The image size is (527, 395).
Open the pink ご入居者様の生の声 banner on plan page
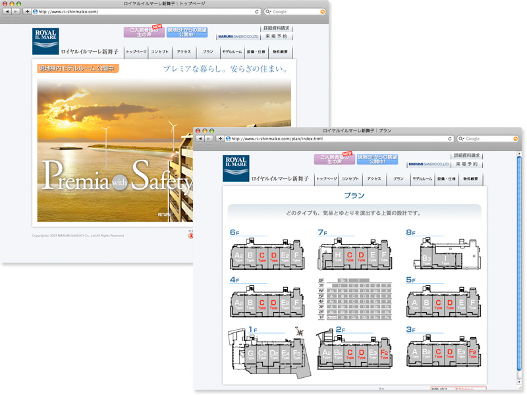point(334,159)
